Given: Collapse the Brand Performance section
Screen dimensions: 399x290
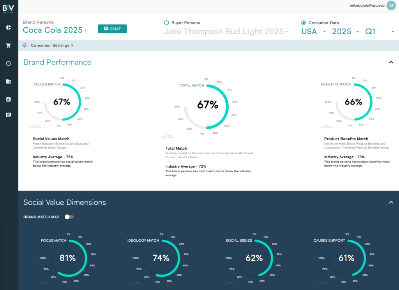Looking at the screenshot, I should [391, 62].
